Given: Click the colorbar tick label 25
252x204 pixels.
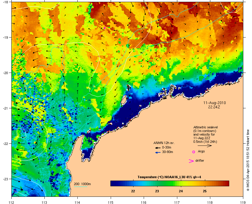Looking at the screenshot, I should pos(205,191).
